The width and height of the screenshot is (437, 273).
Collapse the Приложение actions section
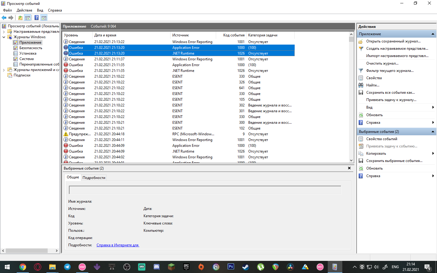click(x=433, y=34)
